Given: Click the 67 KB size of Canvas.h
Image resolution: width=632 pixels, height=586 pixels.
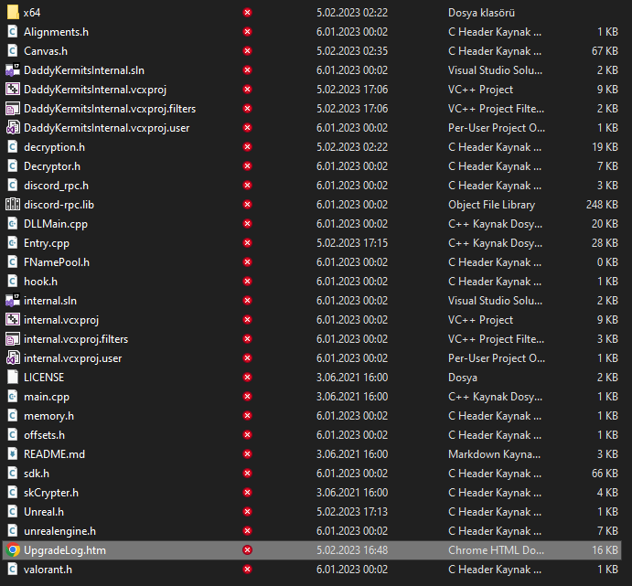Looking at the screenshot, I should (605, 51).
